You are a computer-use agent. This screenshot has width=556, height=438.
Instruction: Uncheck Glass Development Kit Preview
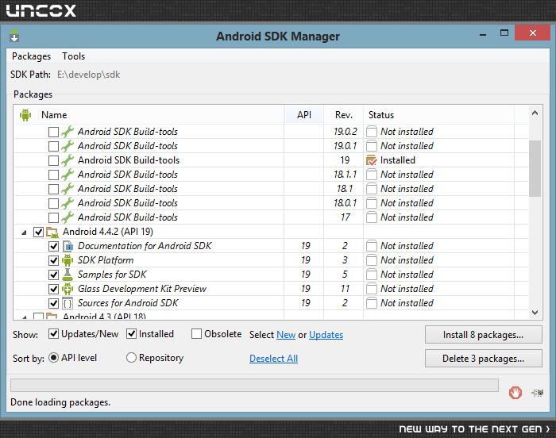(53, 289)
